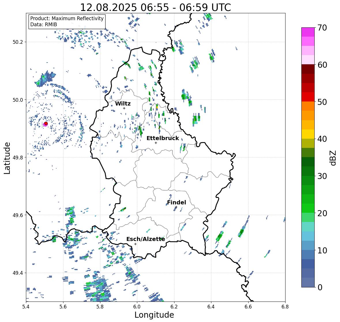Click the 60 colorbar tick label

[322, 65]
